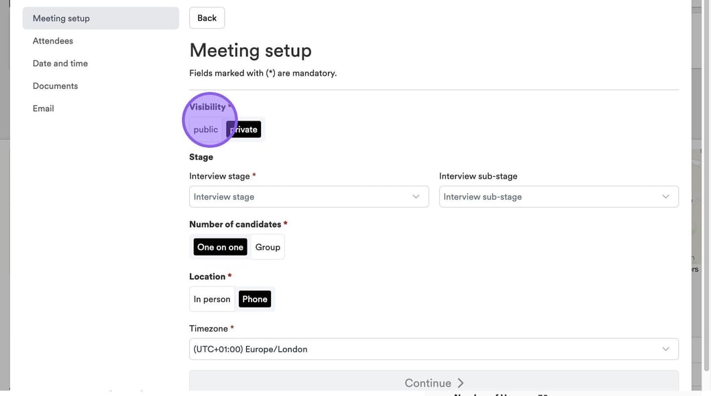The width and height of the screenshot is (711, 396).
Task: Set visibility to private
Action: [244, 129]
